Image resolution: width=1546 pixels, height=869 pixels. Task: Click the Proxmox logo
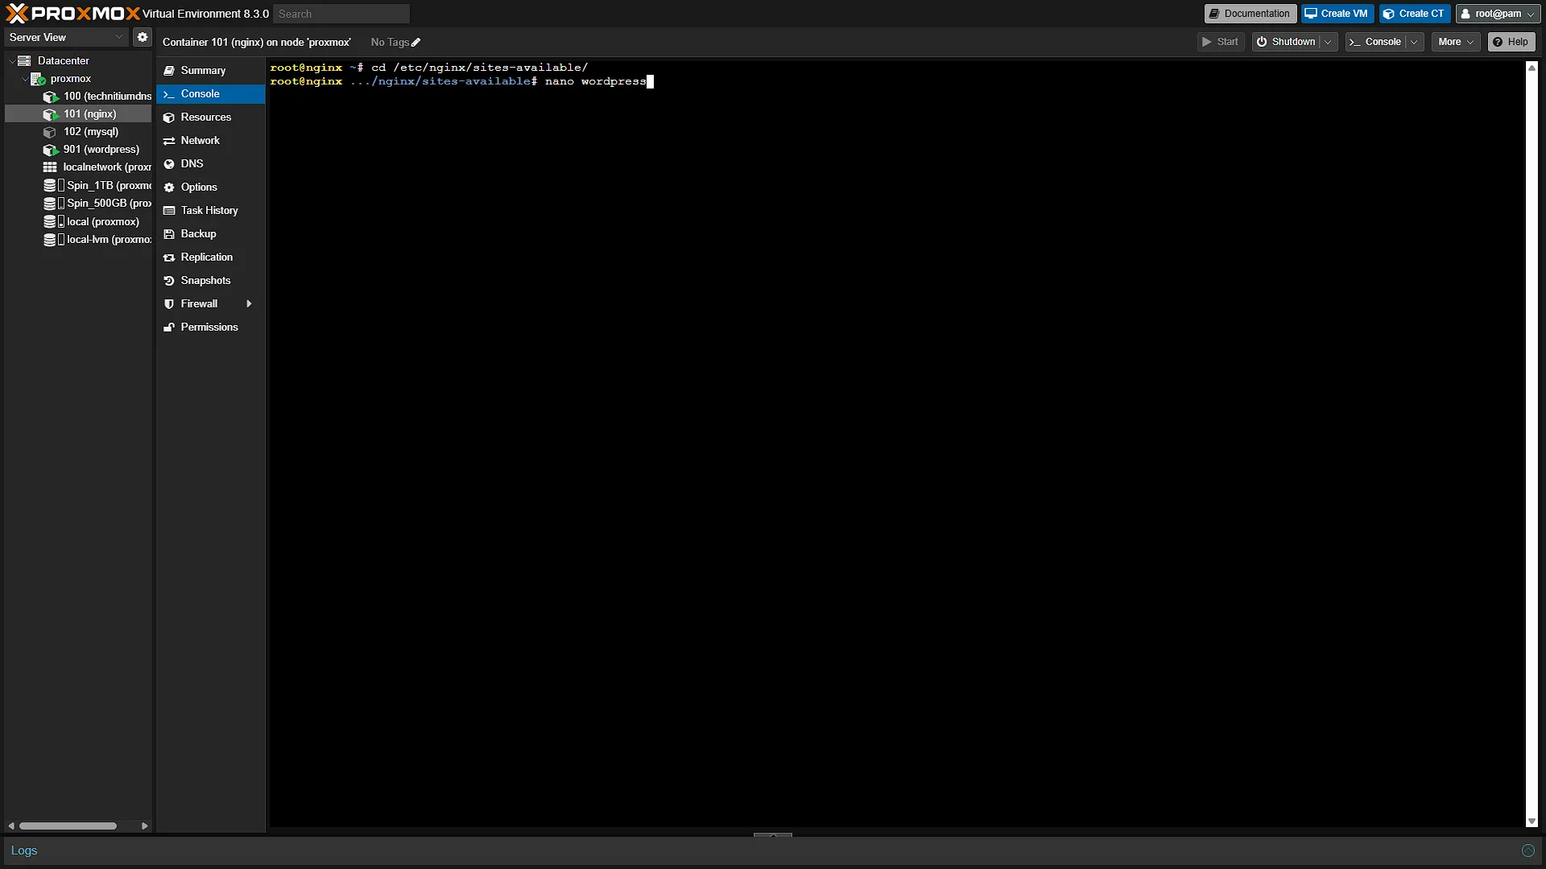[x=72, y=14]
